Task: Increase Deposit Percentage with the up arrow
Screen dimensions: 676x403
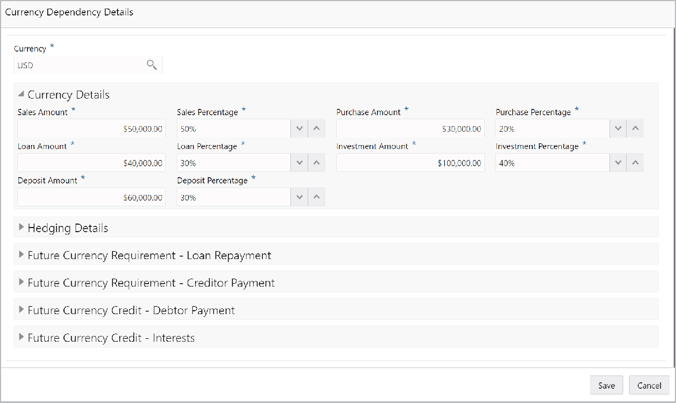Action: [316, 197]
